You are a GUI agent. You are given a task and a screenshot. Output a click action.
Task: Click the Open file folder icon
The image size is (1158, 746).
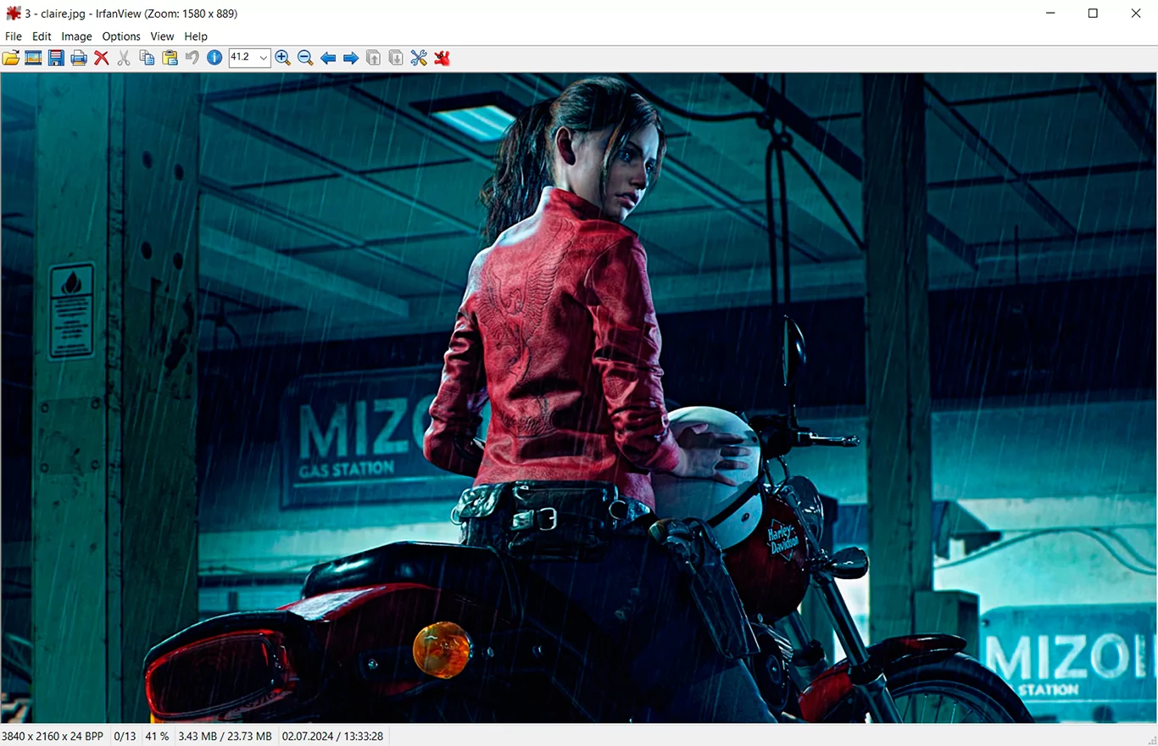click(x=11, y=58)
